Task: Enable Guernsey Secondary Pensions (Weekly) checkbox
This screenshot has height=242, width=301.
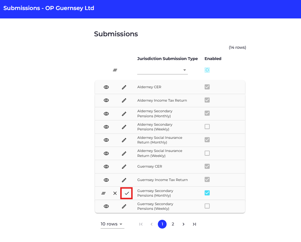Action: [x=207, y=206]
